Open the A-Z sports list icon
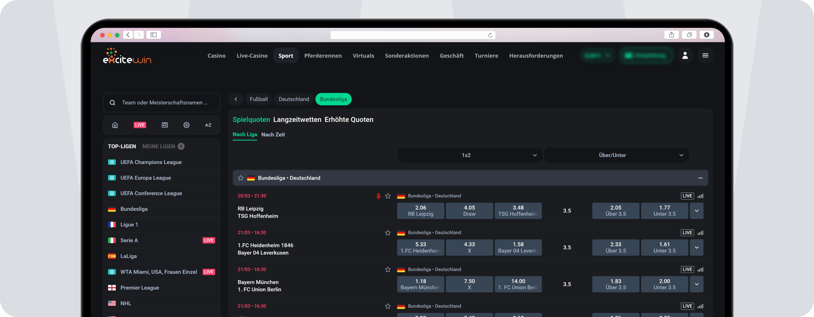 [x=208, y=125]
